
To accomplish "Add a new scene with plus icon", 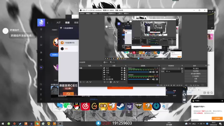I will (x=81, y=82).
